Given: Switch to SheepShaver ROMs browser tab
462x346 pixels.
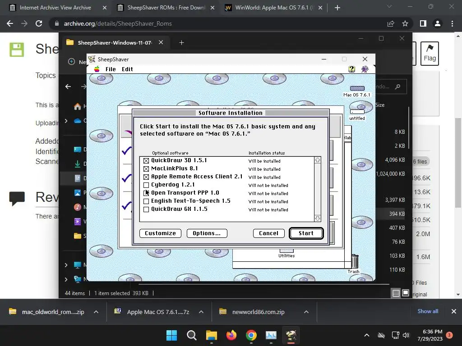Looking at the screenshot, I should [x=166, y=8].
